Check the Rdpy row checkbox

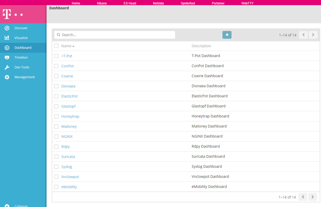(56, 147)
